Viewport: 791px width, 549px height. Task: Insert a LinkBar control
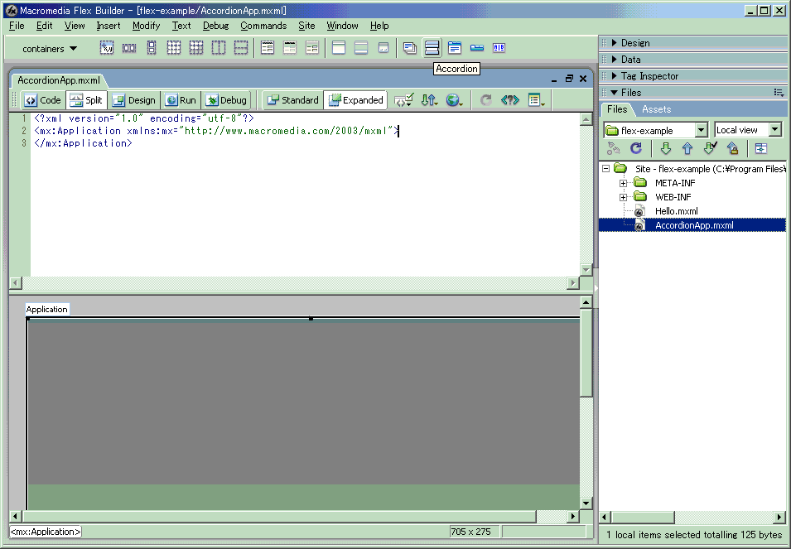477,48
